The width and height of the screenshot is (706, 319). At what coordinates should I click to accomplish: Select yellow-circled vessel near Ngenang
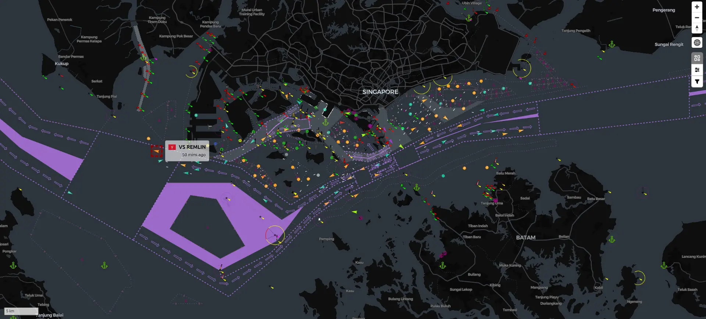(x=639, y=278)
